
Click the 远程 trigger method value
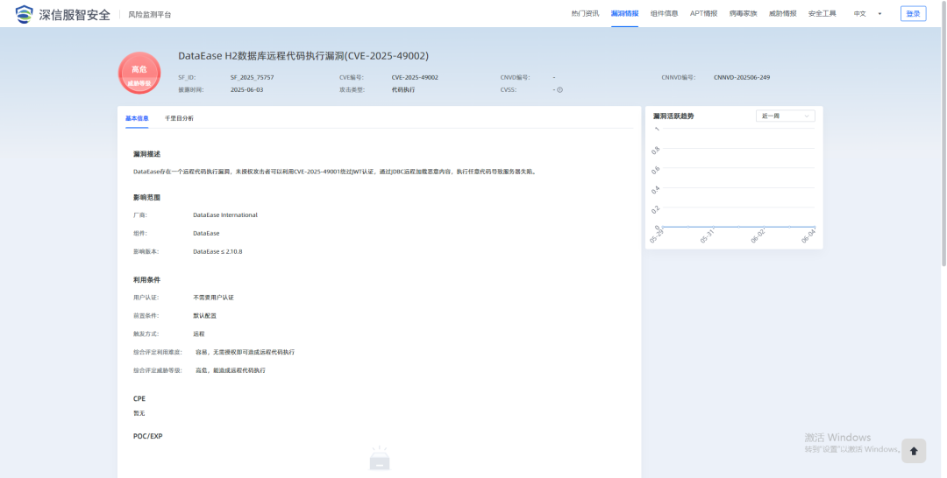pos(199,334)
